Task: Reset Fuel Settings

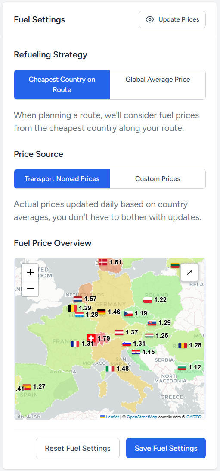Action: click(78, 448)
